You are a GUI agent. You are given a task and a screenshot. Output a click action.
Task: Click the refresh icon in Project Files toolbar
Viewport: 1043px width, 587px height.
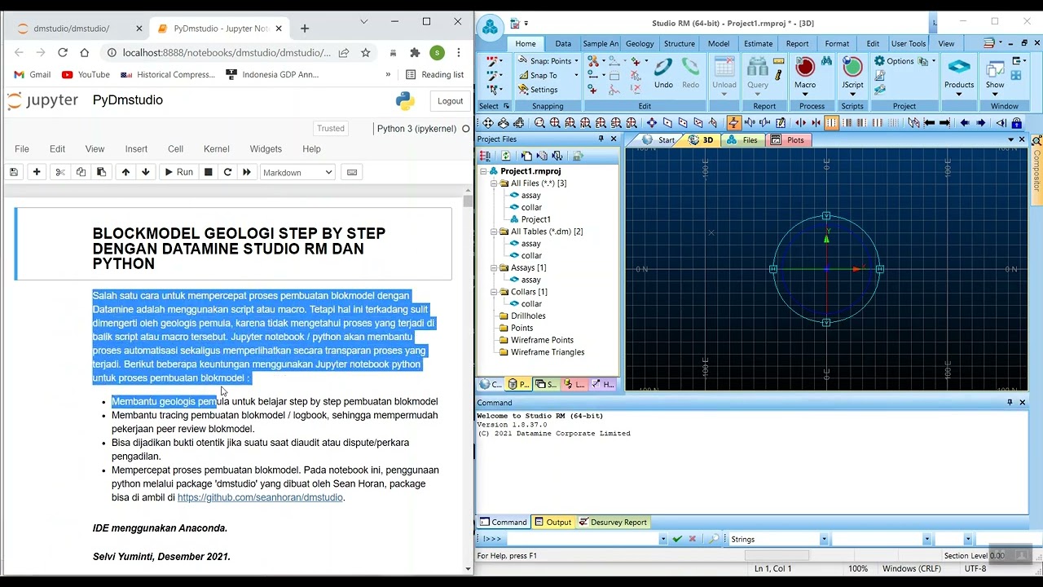pyautogui.click(x=506, y=156)
